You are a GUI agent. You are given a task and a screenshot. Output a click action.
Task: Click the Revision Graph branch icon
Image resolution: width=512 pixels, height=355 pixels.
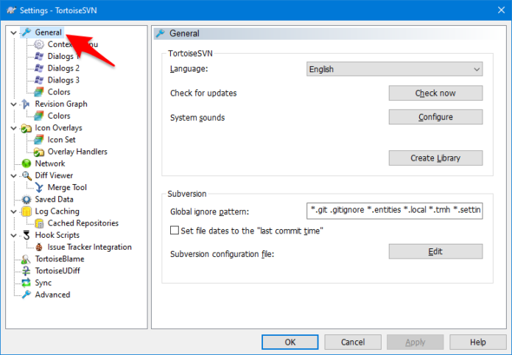click(x=27, y=104)
